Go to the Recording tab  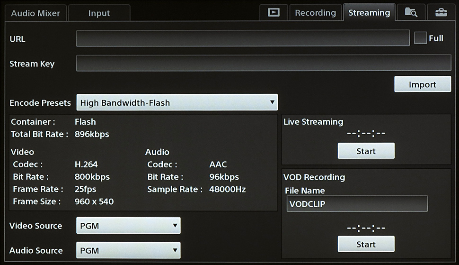click(x=315, y=13)
